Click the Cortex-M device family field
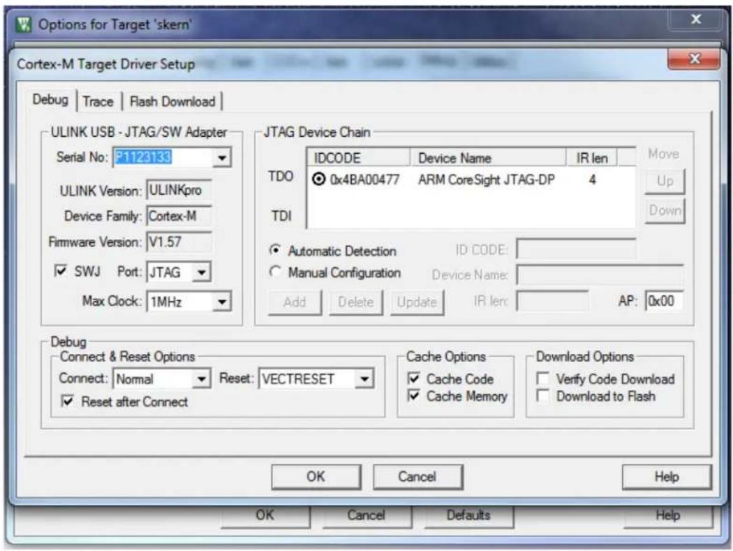This screenshot has width=733, height=551. click(179, 216)
